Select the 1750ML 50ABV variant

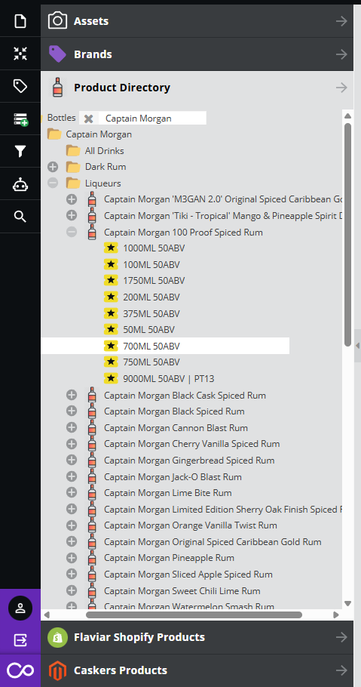[x=154, y=280]
